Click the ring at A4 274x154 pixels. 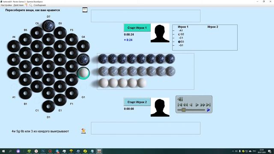point(14,46)
